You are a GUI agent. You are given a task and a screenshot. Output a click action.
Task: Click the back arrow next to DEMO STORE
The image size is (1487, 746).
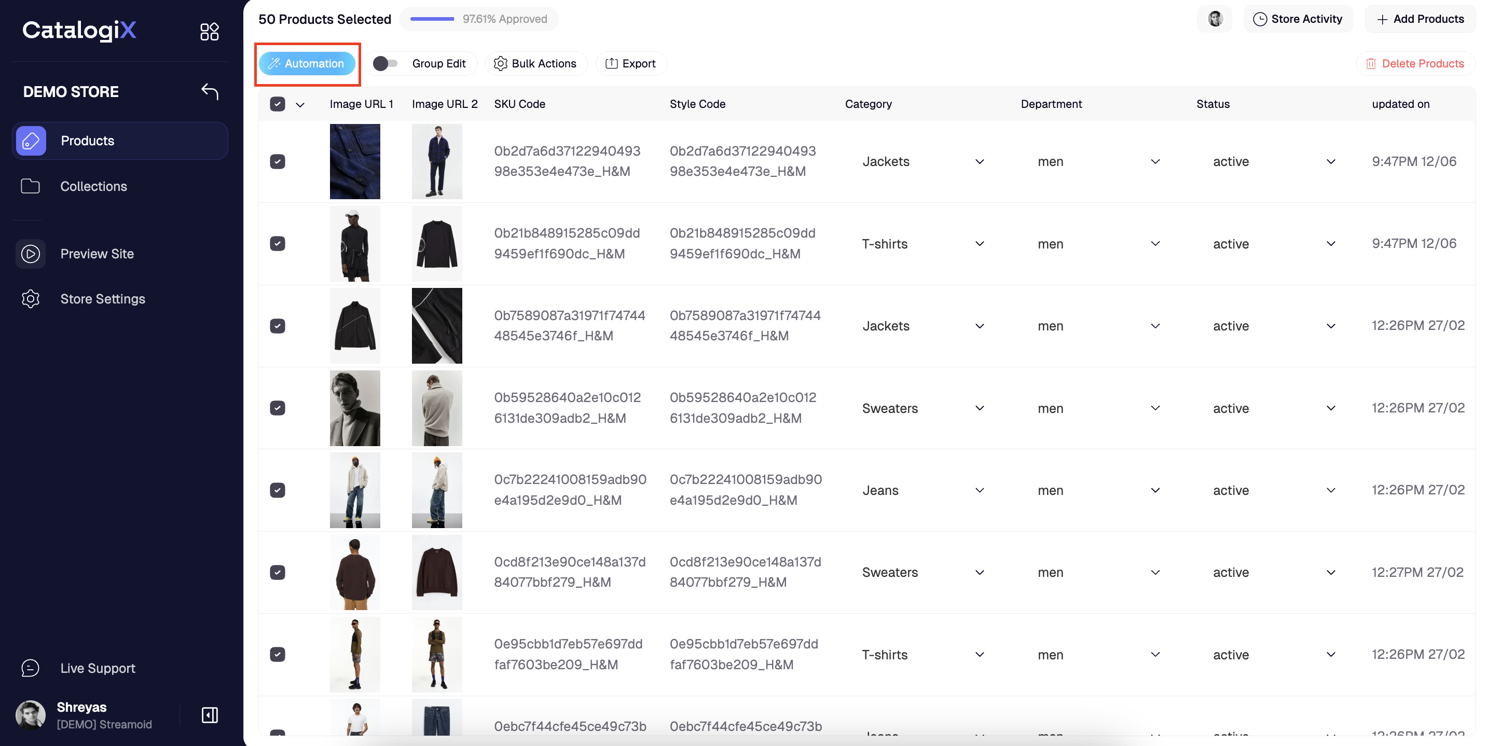[210, 91]
